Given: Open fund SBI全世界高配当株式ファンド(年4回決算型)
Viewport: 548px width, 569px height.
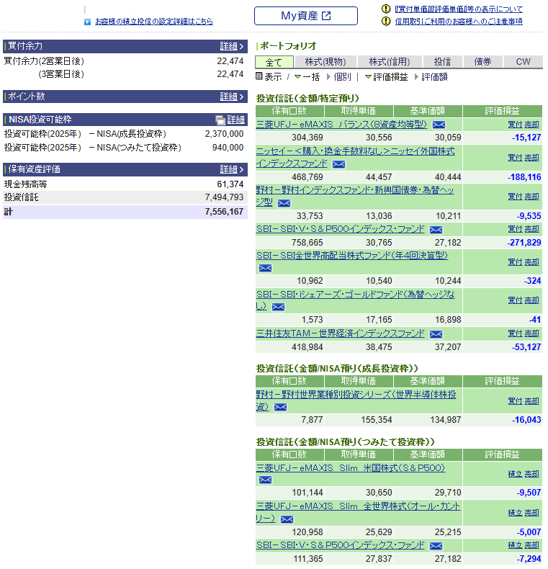Looking at the screenshot, I should 352,256.
